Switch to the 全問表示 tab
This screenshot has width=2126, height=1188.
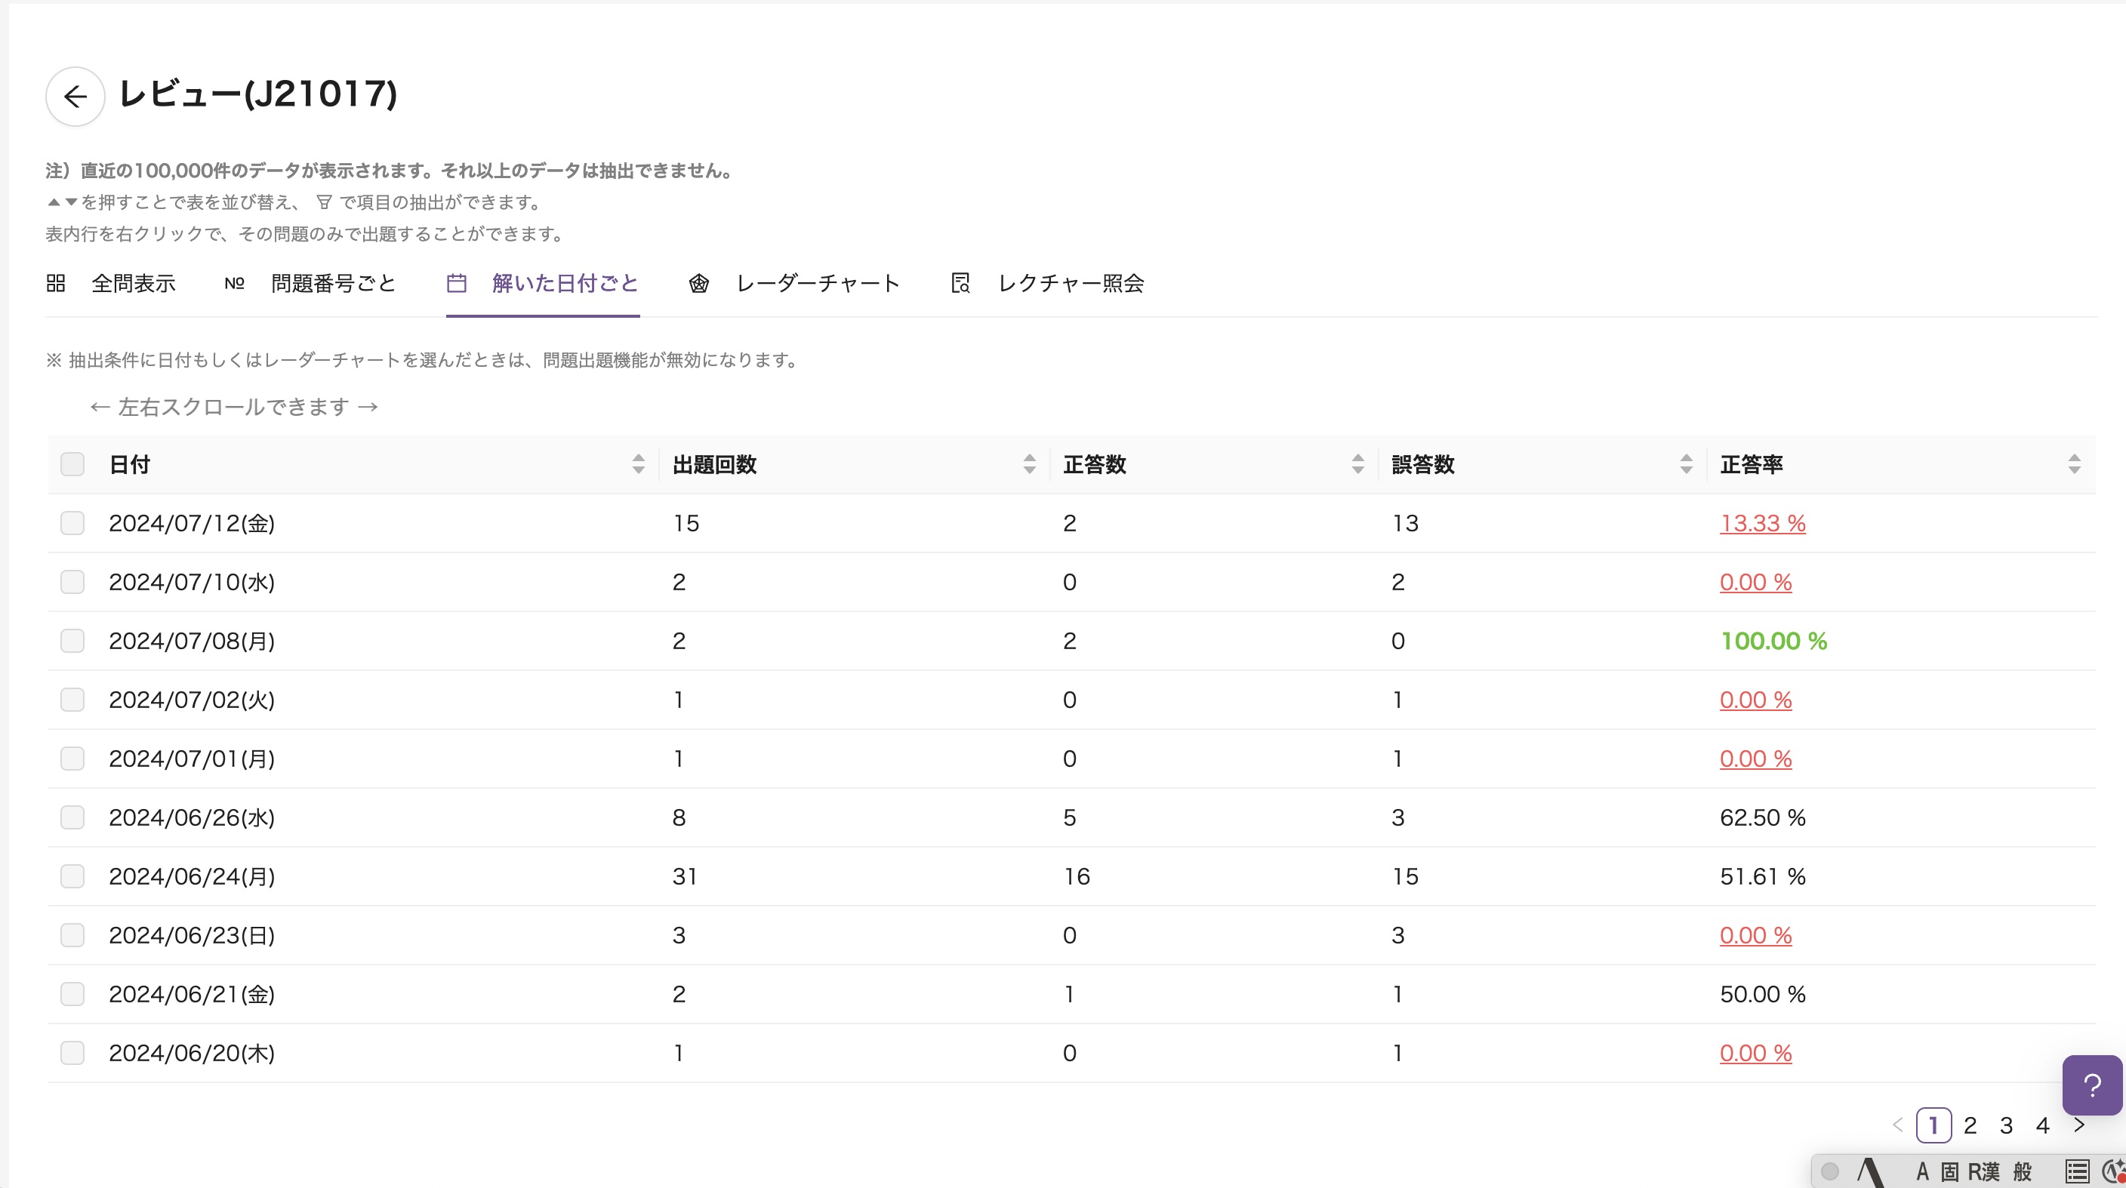coord(133,283)
